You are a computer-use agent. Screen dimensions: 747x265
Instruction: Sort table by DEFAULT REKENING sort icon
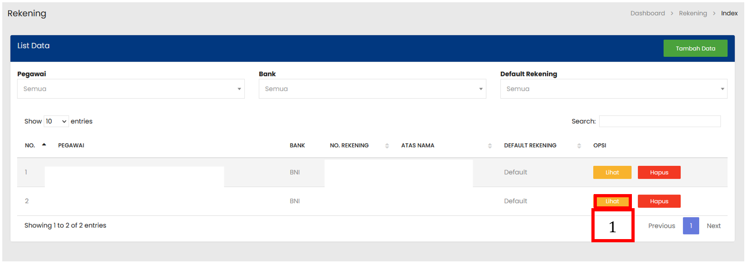(579, 145)
